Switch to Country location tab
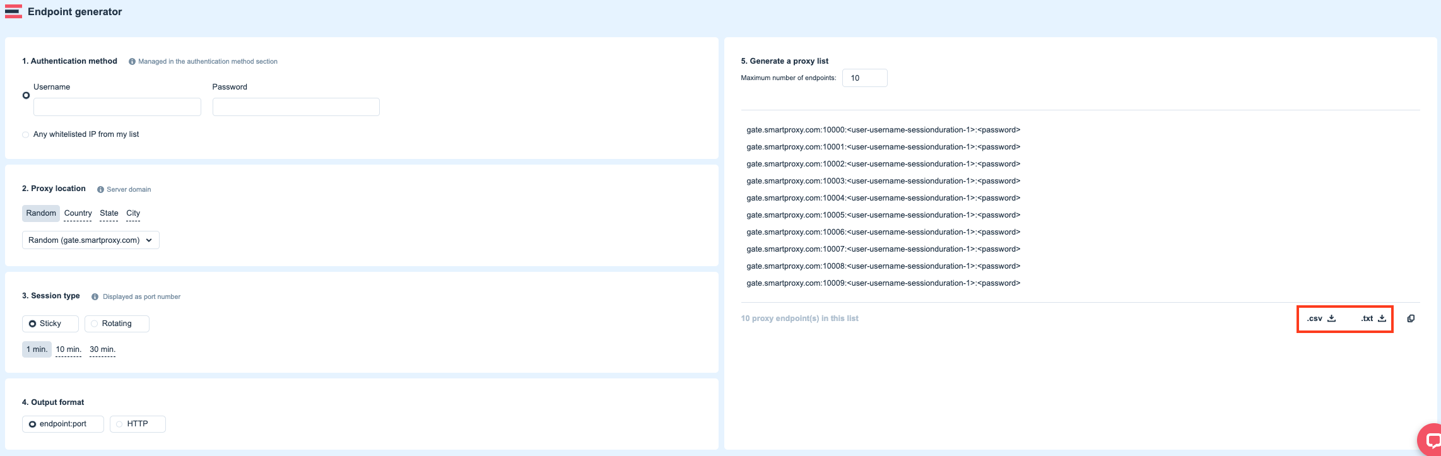This screenshot has width=1441, height=456. [78, 213]
